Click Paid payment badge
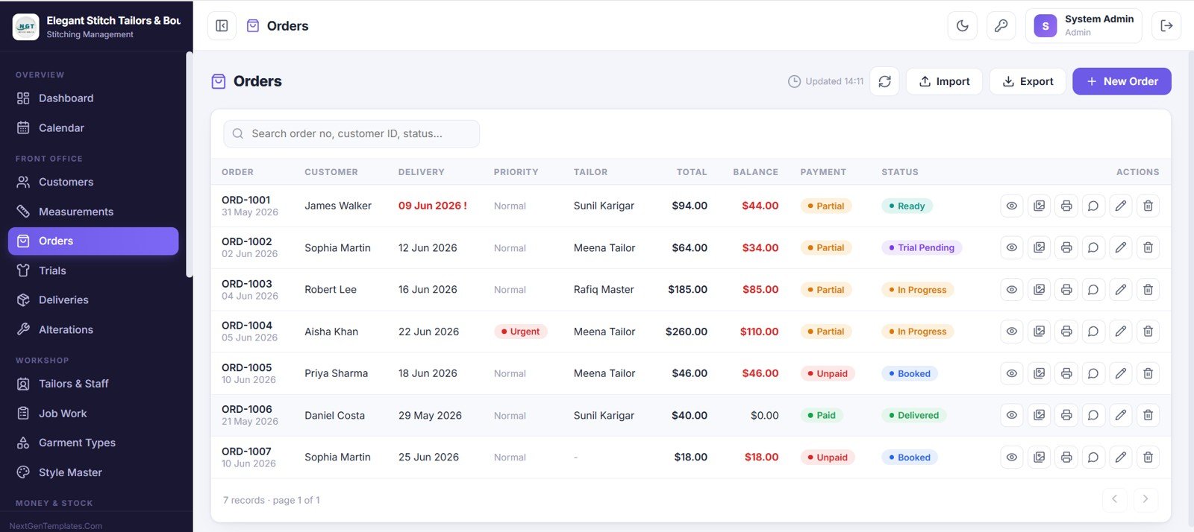1194x532 pixels. click(822, 415)
